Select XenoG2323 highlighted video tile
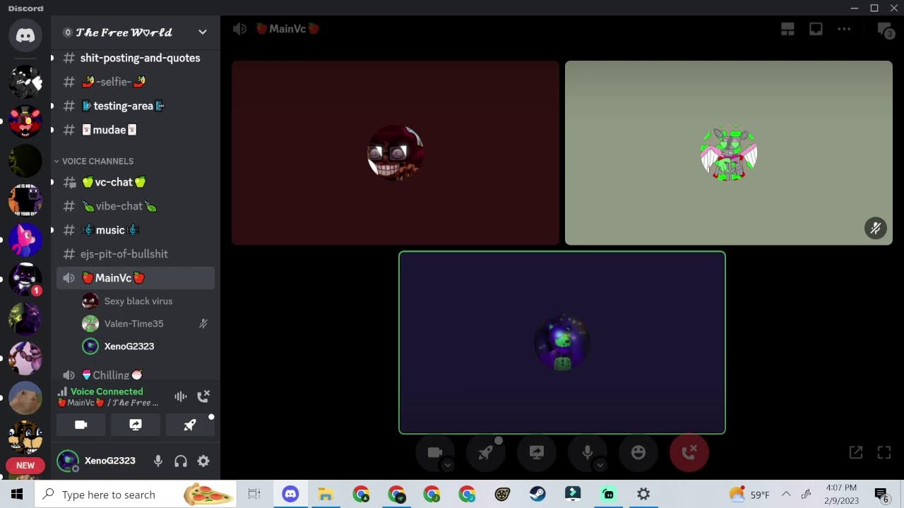The image size is (904, 508). [x=562, y=342]
